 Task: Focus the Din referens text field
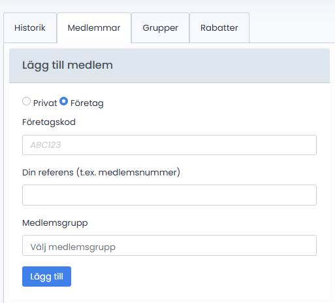click(x=169, y=195)
